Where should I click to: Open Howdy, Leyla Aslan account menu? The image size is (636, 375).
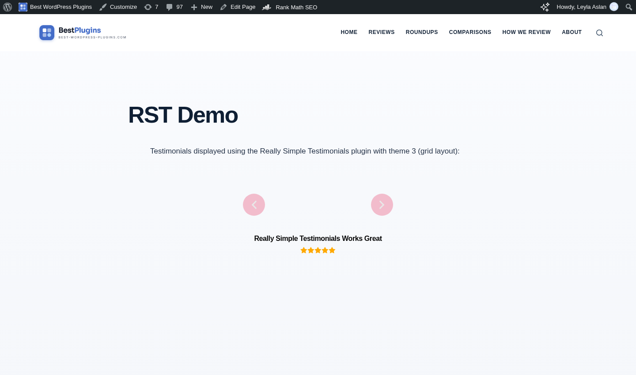587,7
